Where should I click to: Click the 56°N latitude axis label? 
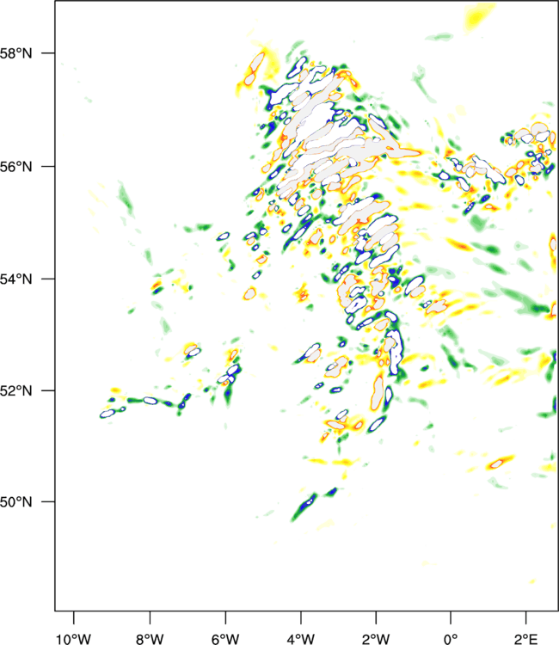click(15, 167)
